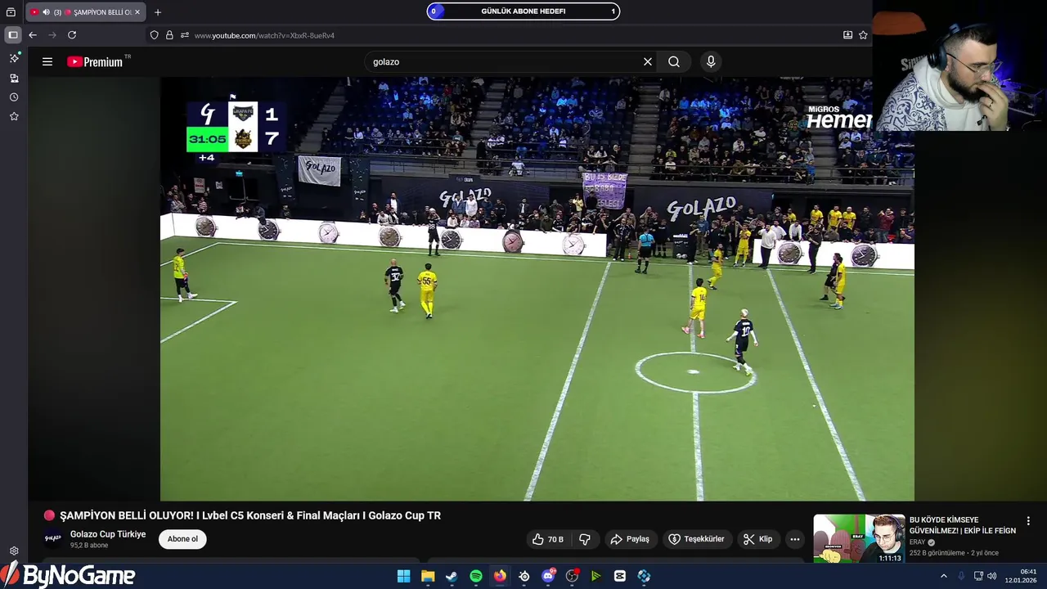The width and height of the screenshot is (1047, 589).
Task: Open options menu for recommended ERAY video
Action: click(x=1028, y=521)
